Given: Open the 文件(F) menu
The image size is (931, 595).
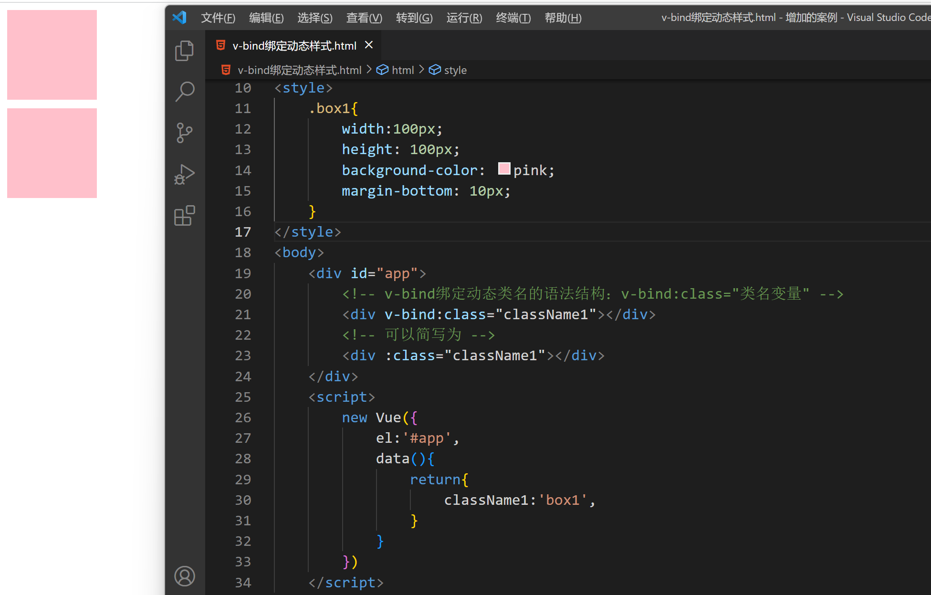Looking at the screenshot, I should pos(218,18).
